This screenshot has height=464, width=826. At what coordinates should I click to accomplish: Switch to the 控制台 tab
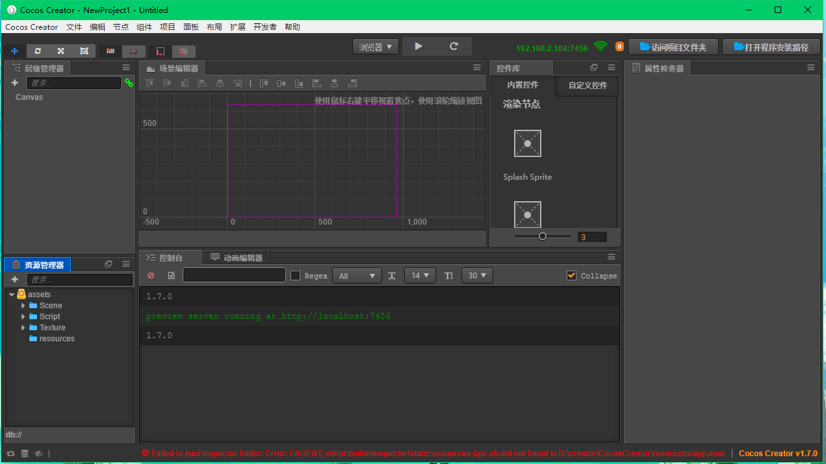coord(170,258)
